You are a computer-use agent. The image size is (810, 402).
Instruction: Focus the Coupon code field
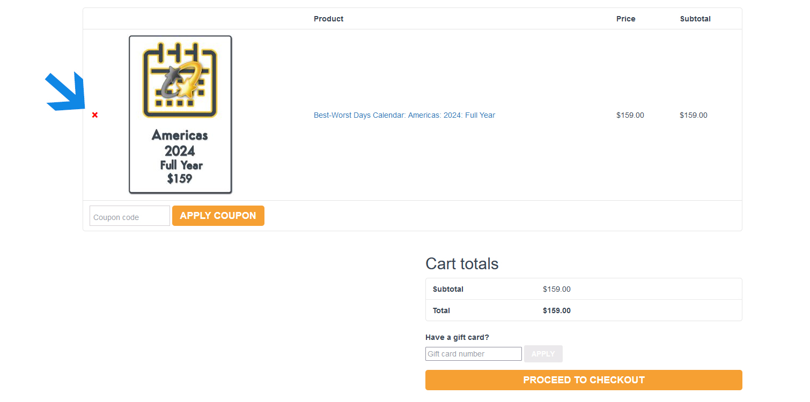130,216
